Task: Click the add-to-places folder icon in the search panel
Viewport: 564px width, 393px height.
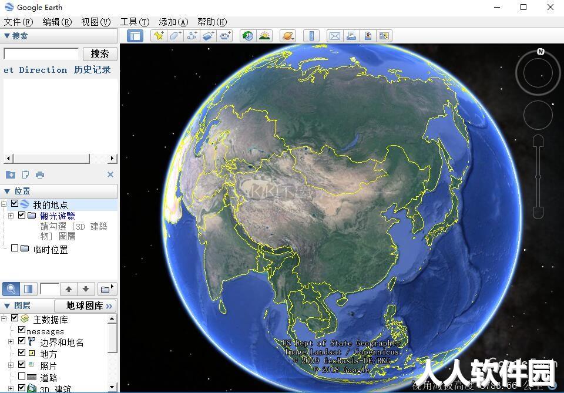Action: click(11, 174)
